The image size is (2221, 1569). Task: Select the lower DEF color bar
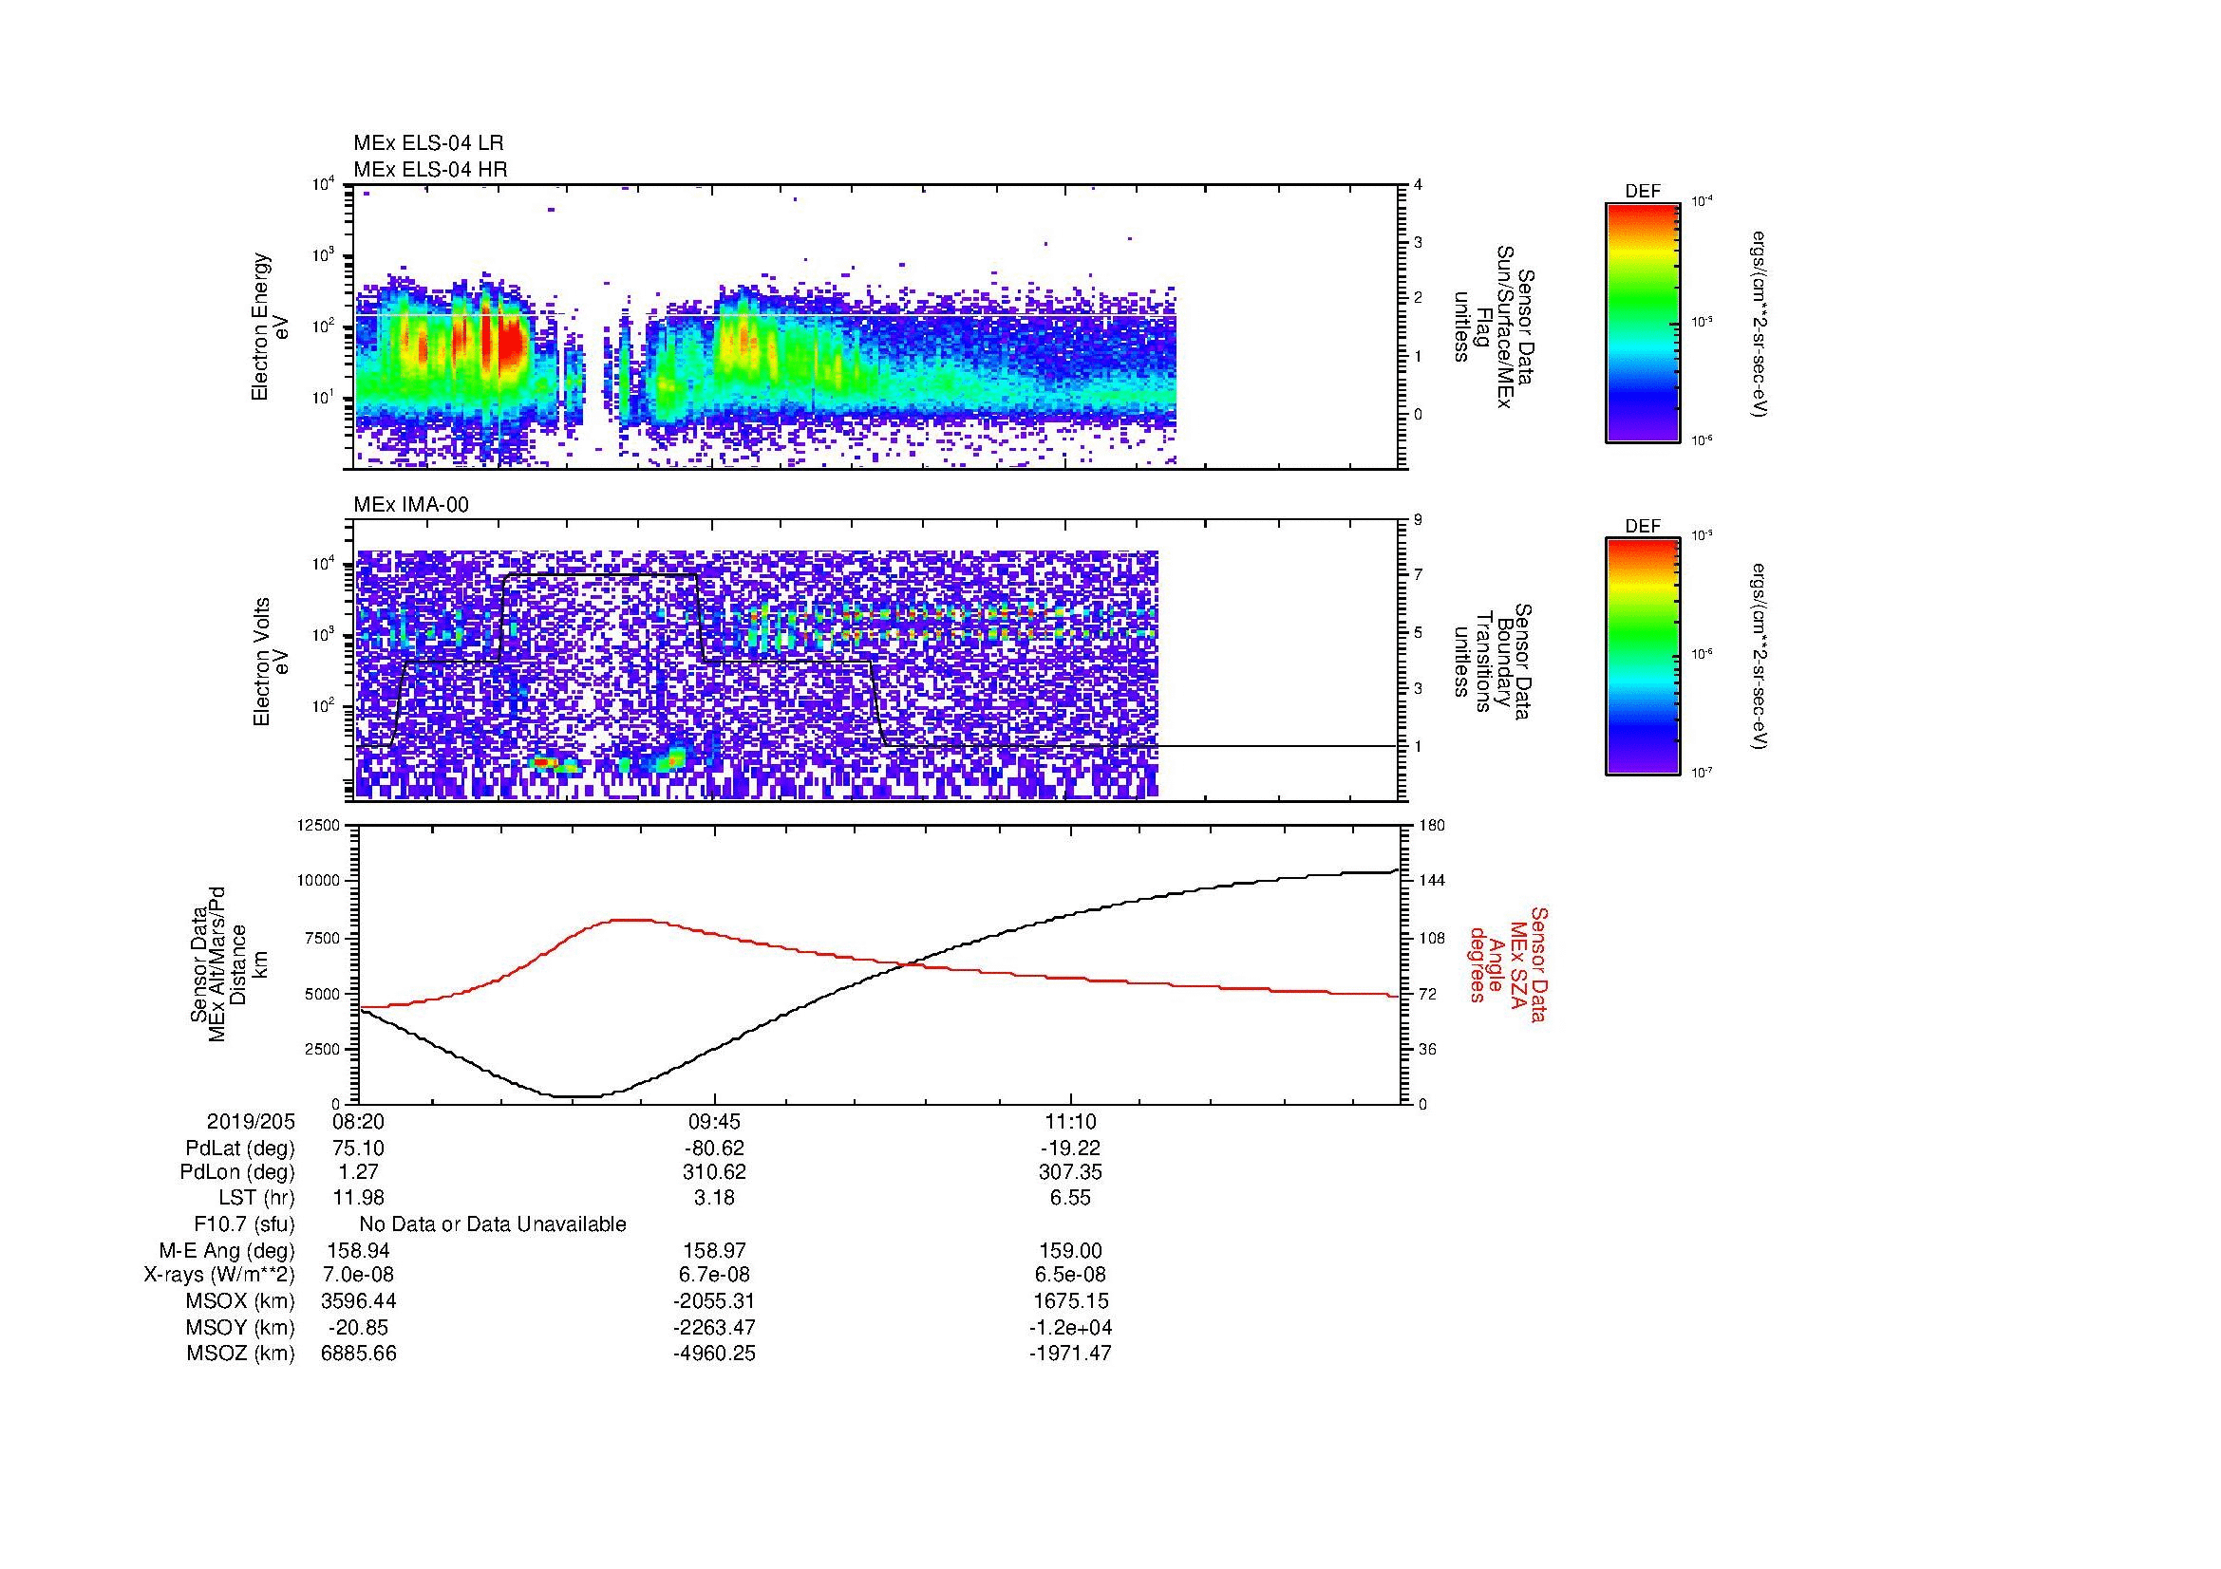coord(1643,657)
